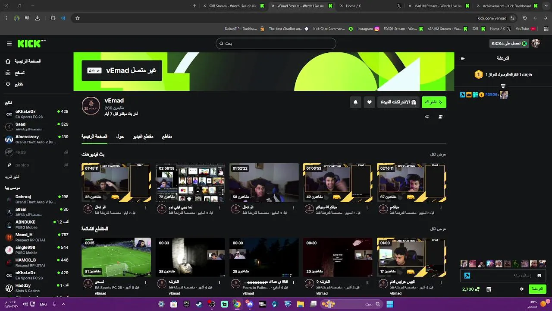This screenshot has width=552, height=311.
Task: Click the vEmad channel profile avatar
Action: click(91, 106)
